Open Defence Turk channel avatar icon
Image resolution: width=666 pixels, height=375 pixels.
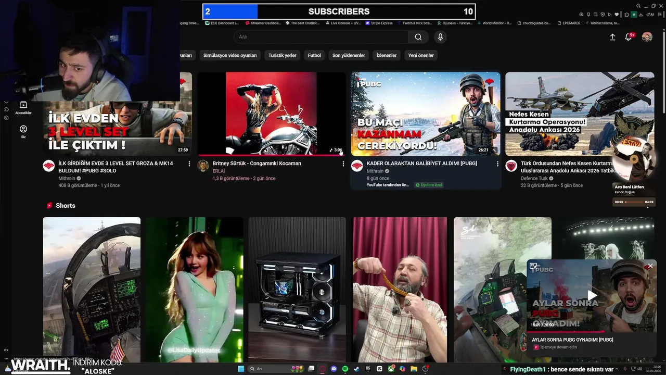[511, 166]
